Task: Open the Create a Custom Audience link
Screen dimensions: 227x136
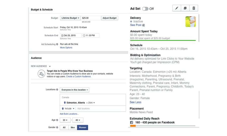Action: [x=78, y=77]
